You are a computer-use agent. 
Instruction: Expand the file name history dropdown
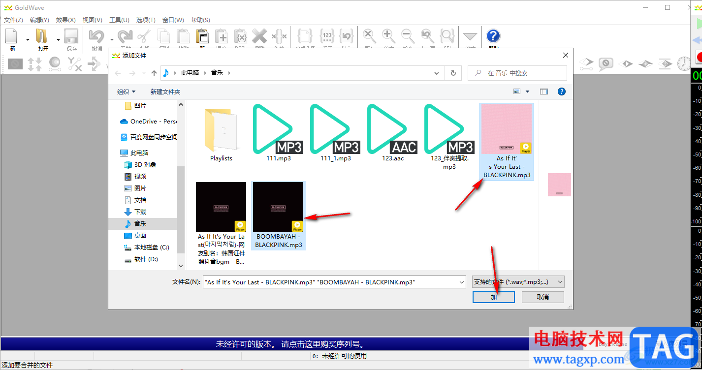coord(461,282)
